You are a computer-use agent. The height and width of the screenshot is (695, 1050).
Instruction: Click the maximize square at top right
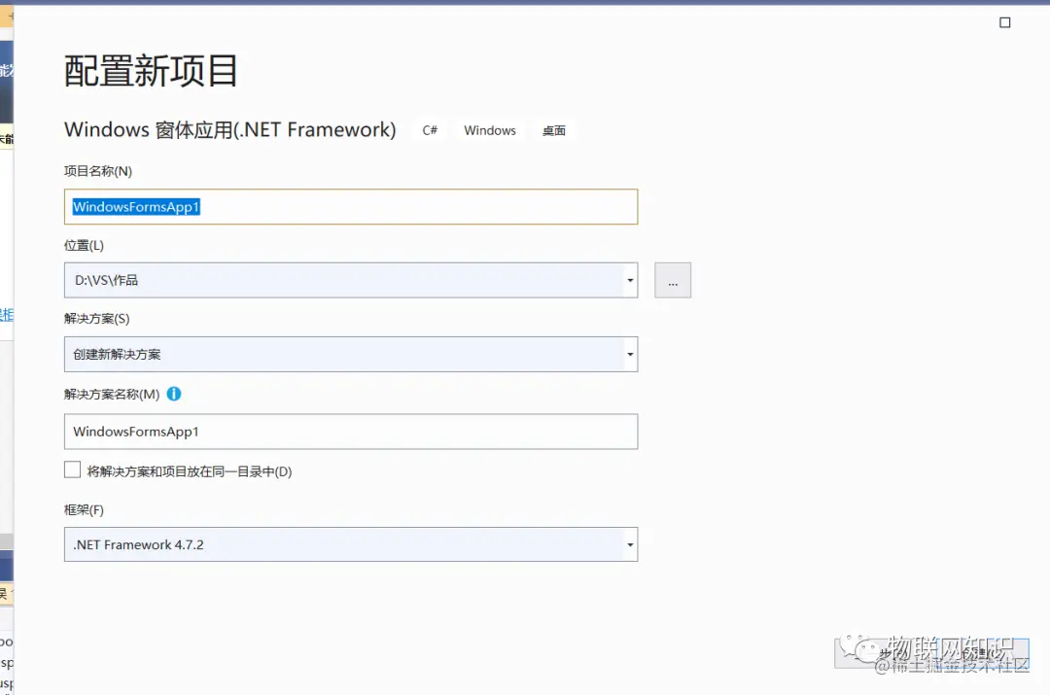point(1004,22)
